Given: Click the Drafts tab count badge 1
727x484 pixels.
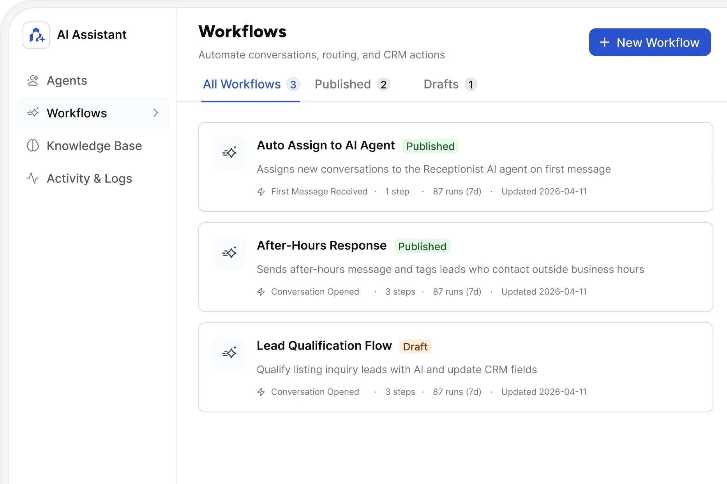Looking at the screenshot, I should tap(471, 85).
